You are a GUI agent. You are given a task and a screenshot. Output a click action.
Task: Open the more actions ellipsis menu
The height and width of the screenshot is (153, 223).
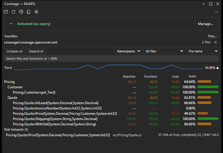click(217, 12)
